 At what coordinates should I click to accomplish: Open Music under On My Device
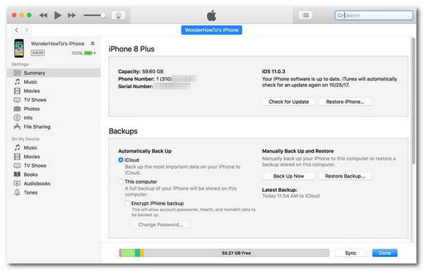[54, 147]
